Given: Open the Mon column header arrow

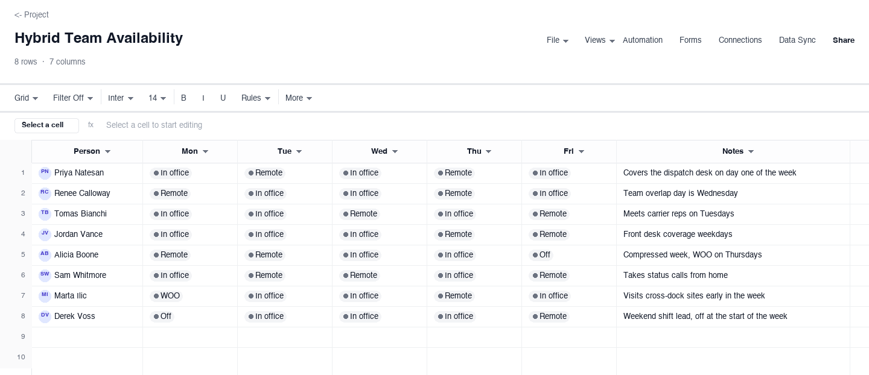Looking at the screenshot, I should (x=205, y=151).
